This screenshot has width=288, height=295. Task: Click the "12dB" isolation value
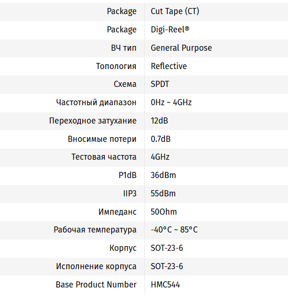click(159, 121)
